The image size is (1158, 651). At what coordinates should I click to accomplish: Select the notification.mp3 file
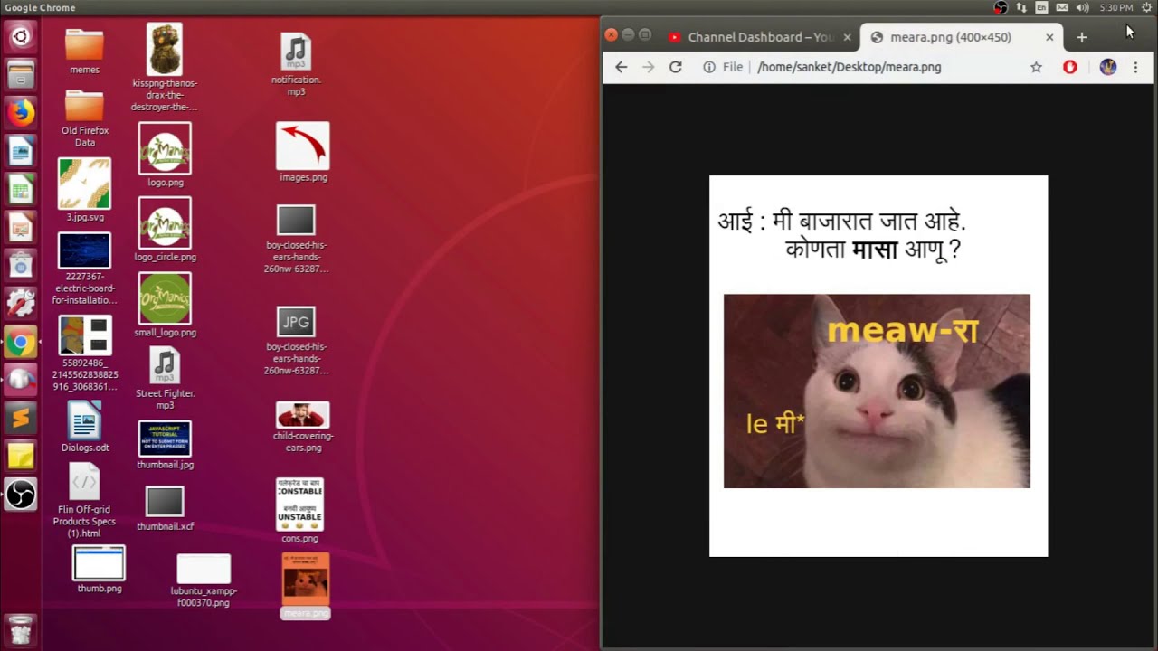click(296, 65)
